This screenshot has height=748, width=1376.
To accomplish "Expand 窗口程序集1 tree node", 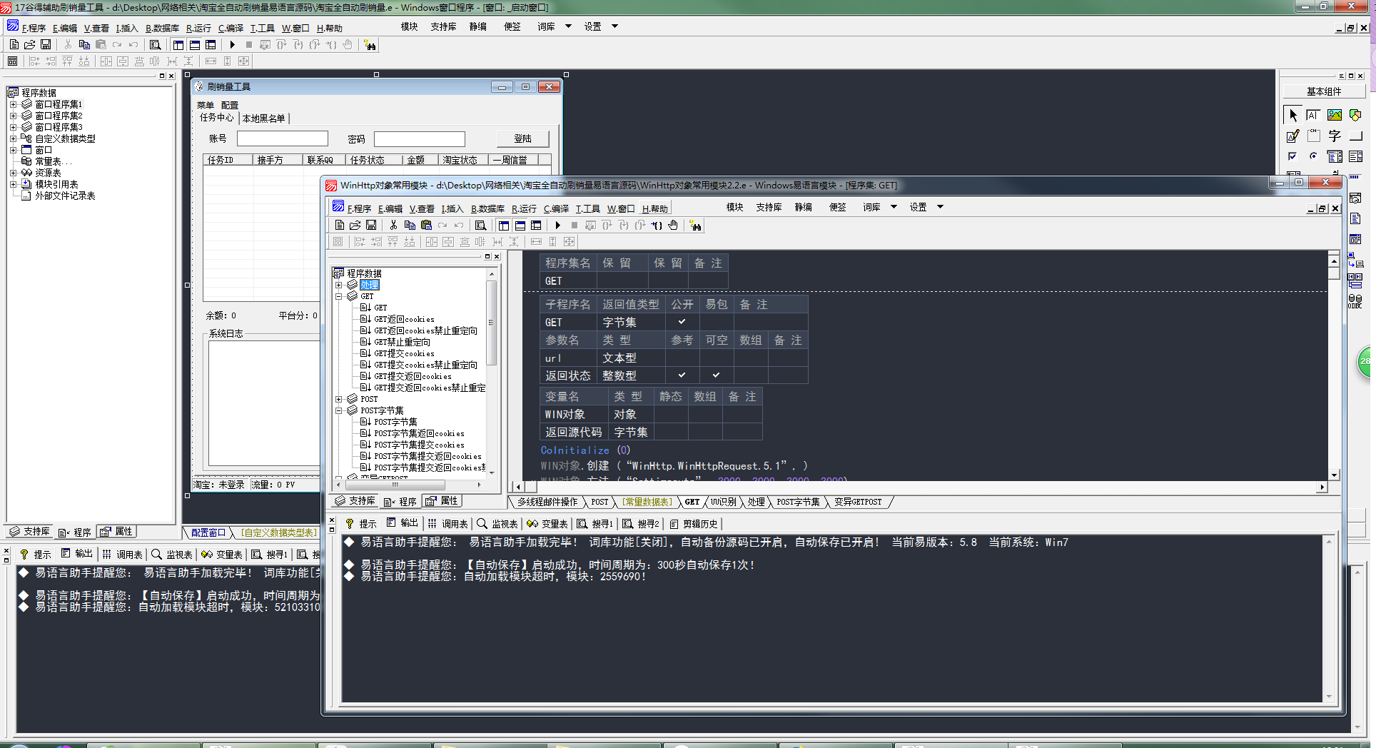I will tap(13, 104).
